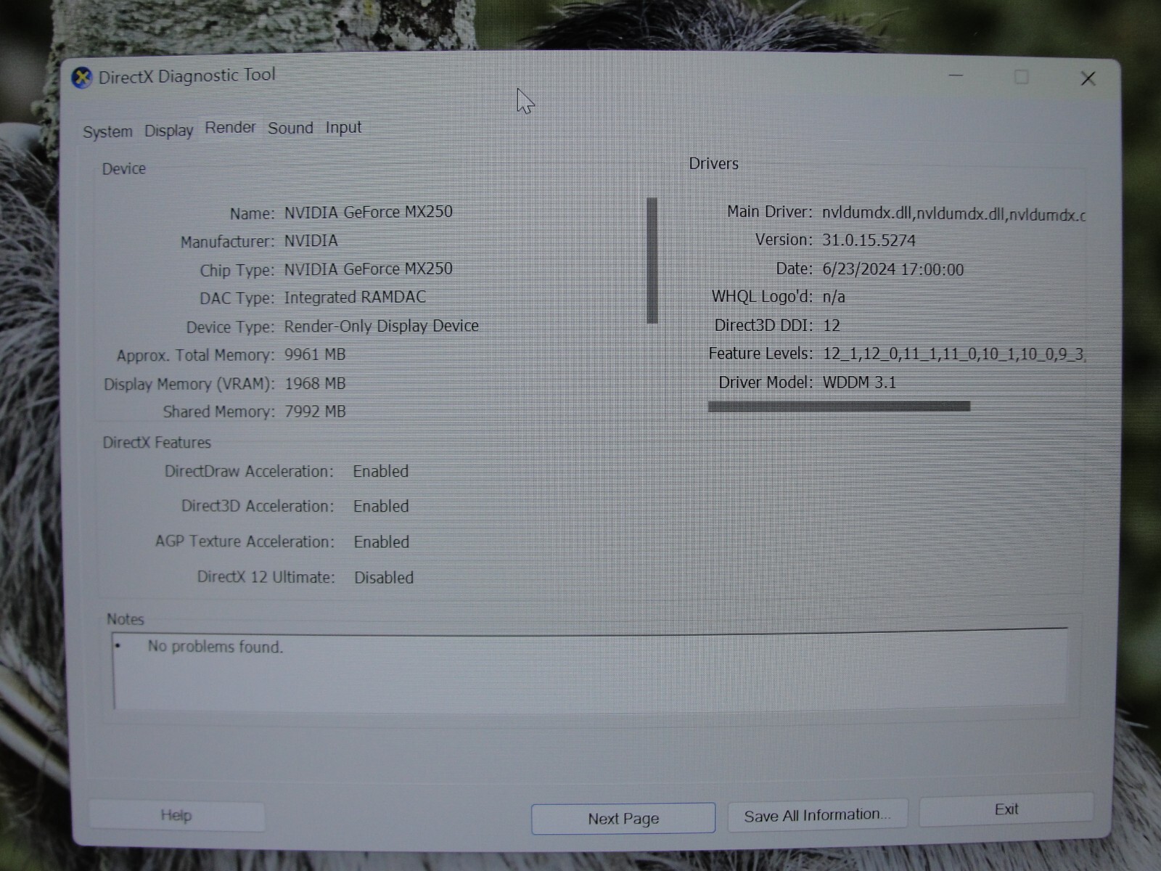The height and width of the screenshot is (871, 1161).
Task: Click the DirectX Features heading
Action: tap(157, 443)
